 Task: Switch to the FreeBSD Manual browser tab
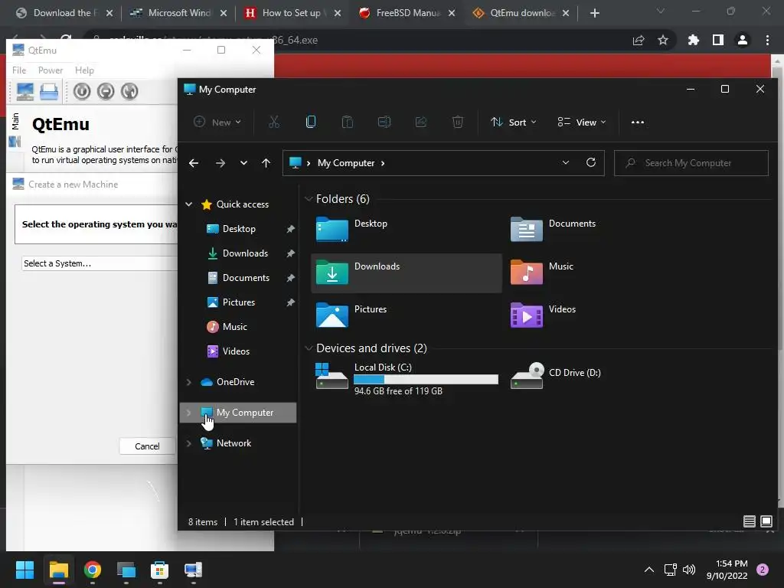(x=407, y=13)
